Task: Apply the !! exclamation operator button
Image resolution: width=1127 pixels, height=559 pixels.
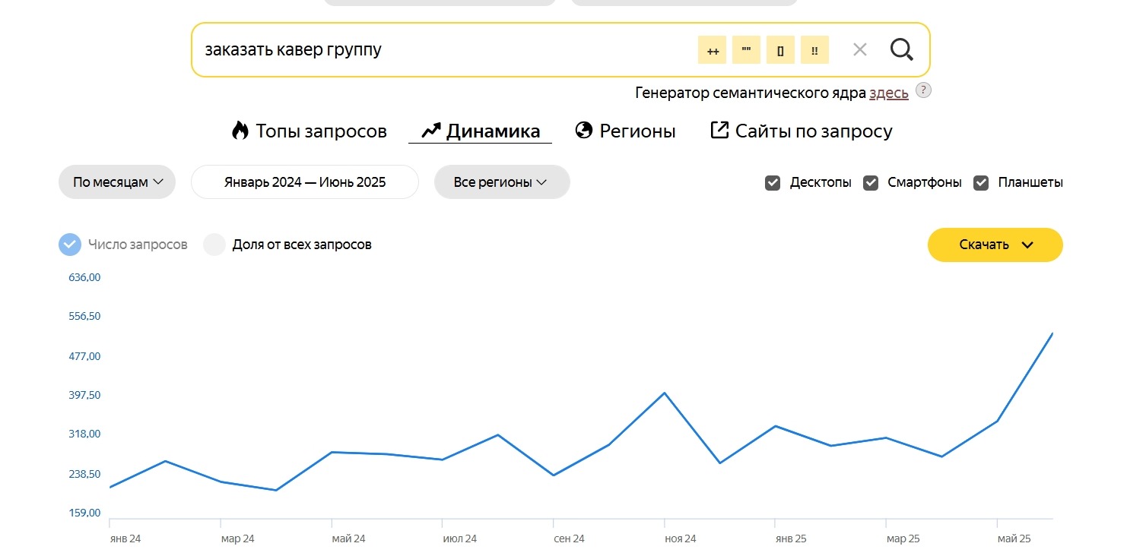Action: coord(814,51)
